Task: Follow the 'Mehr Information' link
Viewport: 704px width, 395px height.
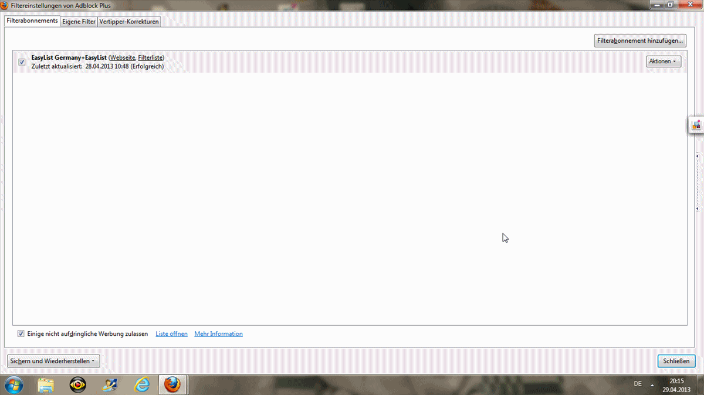Action: (218, 334)
